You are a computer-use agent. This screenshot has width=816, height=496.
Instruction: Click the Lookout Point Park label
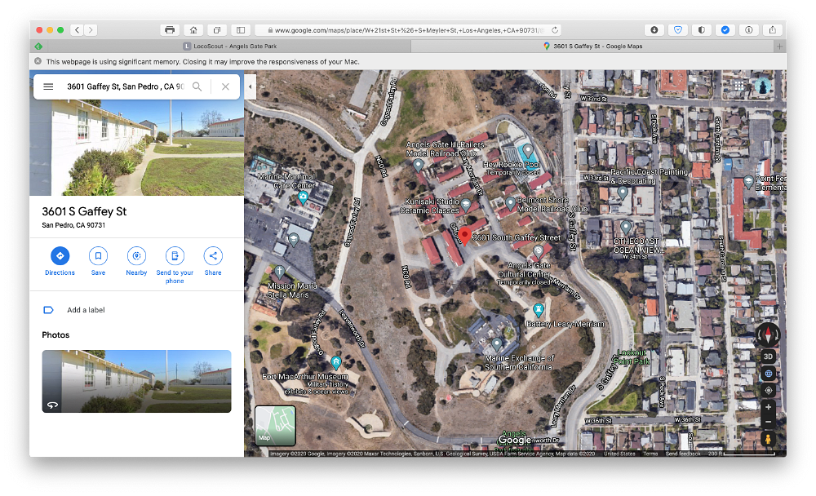pos(632,357)
